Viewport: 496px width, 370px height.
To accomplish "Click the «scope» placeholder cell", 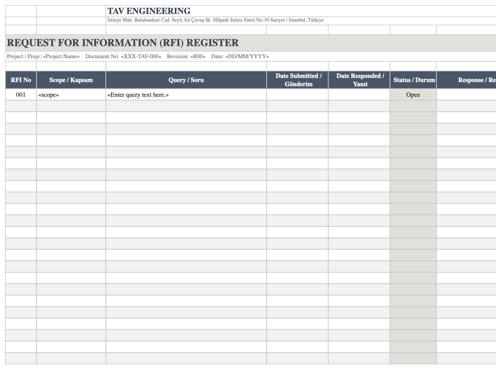I will coord(71,95).
